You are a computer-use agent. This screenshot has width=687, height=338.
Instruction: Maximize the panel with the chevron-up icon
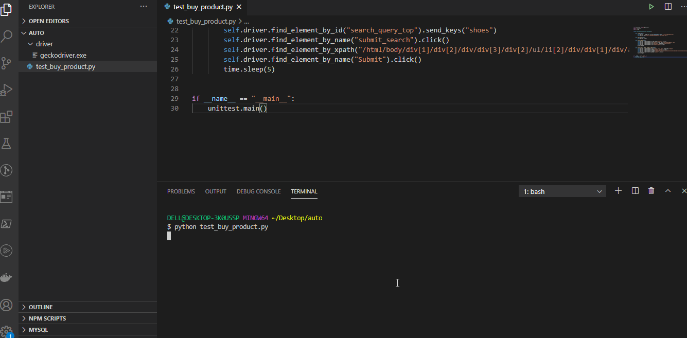(667, 190)
